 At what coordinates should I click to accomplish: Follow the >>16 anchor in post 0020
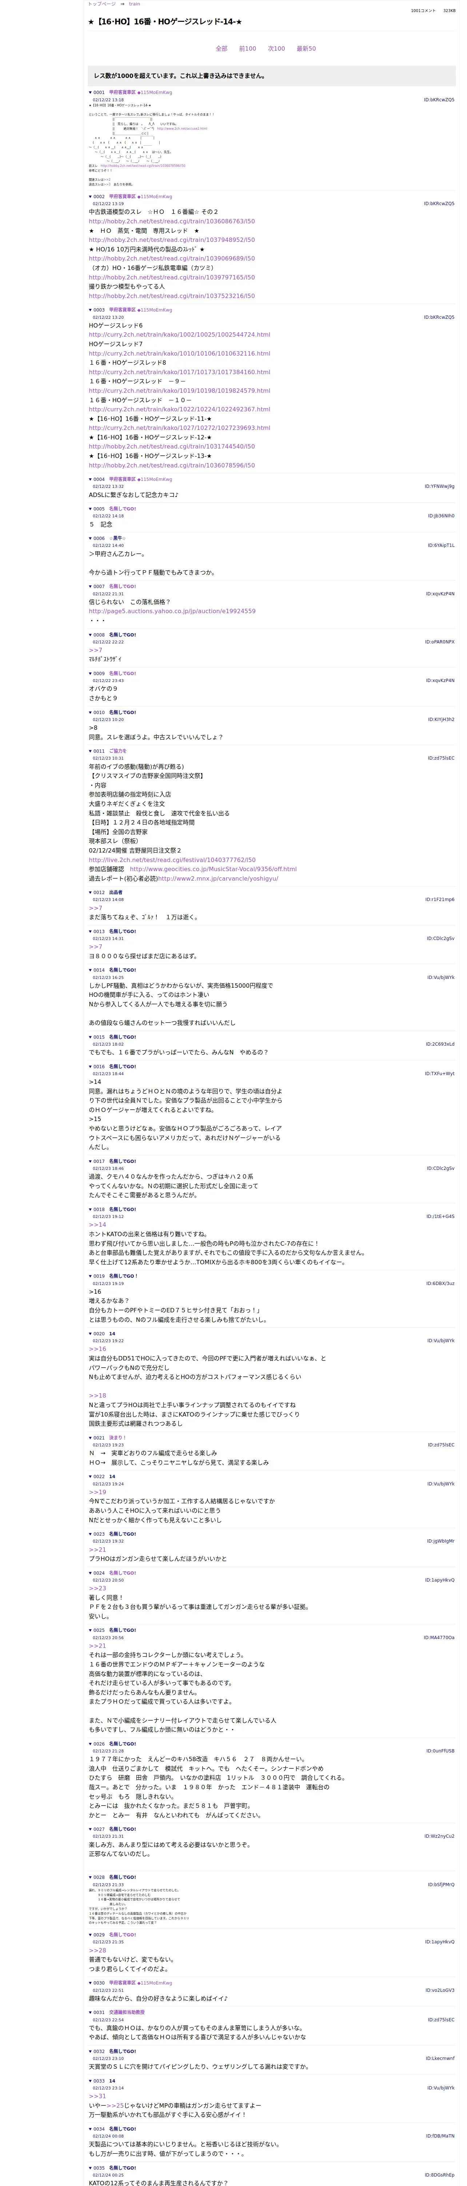coord(97,1349)
